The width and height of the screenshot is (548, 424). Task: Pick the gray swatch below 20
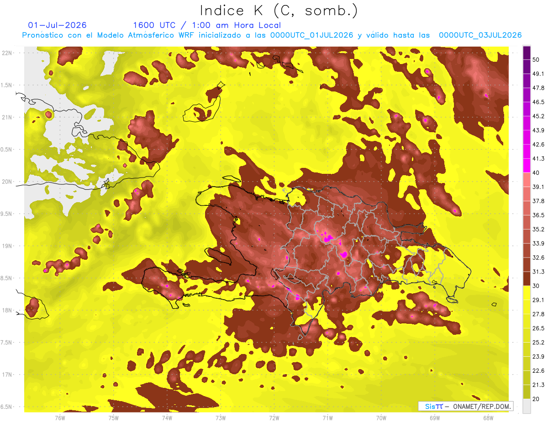tap(527, 406)
